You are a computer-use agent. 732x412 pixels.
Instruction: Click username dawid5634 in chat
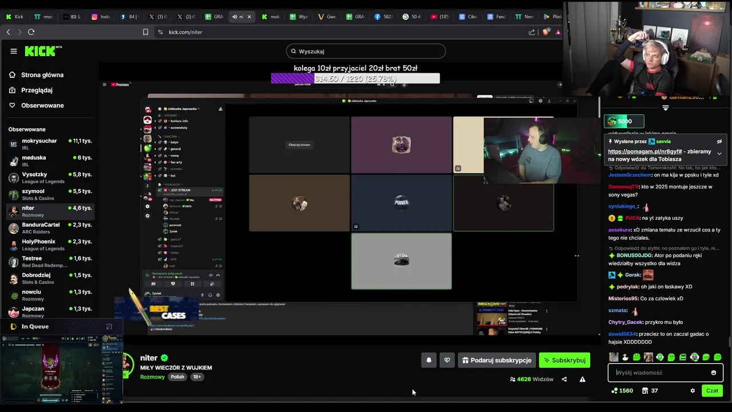click(622, 334)
